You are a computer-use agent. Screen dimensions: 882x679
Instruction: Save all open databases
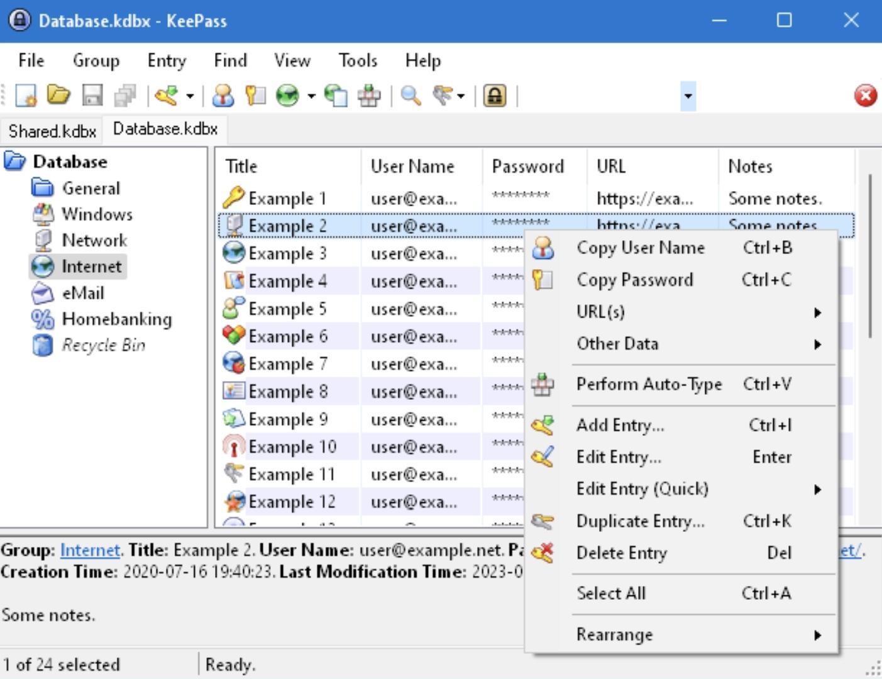(x=124, y=96)
